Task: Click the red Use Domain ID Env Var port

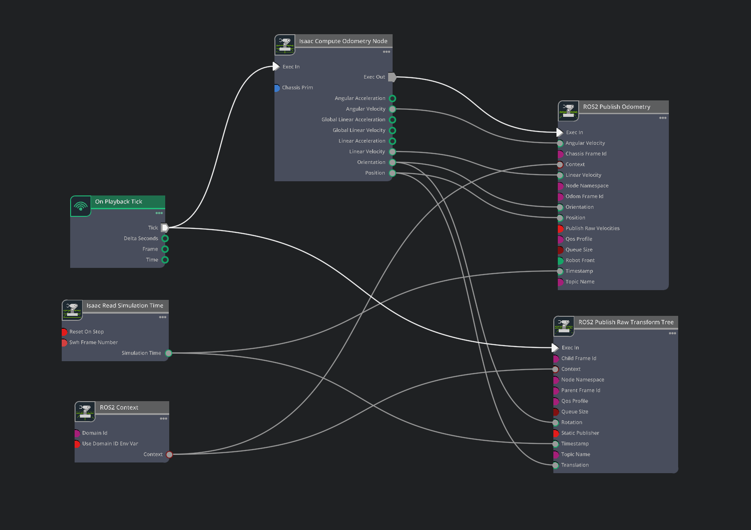Action: tap(77, 444)
